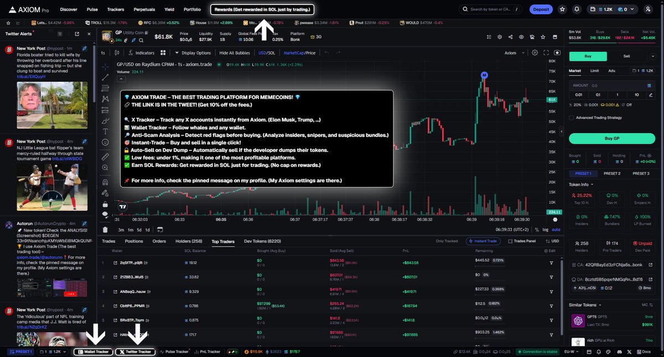The width and height of the screenshot is (664, 357).
Task: Open chart settings gear icon
Action: tap(535, 53)
